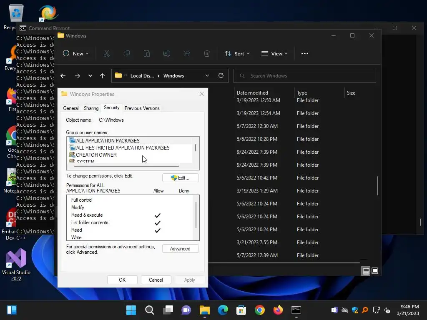Viewport: 427px width, 320px height.
Task: Click the Read permission Allow checkmark
Action: click(x=157, y=230)
